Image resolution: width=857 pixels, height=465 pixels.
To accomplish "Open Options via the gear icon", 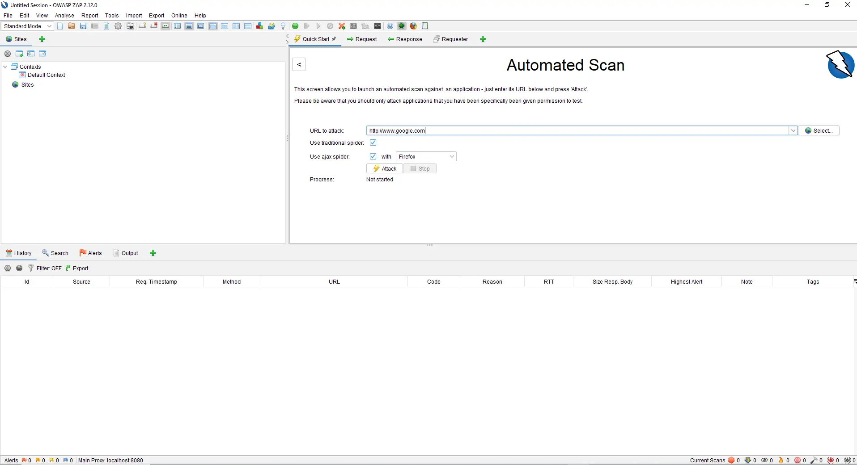I will pyautogui.click(x=118, y=26).
